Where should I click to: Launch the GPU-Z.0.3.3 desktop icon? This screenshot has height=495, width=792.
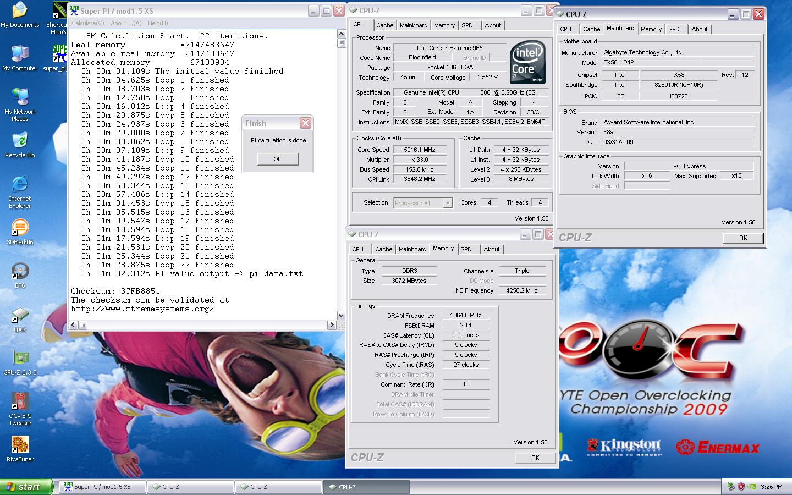(x=20, y=362)
